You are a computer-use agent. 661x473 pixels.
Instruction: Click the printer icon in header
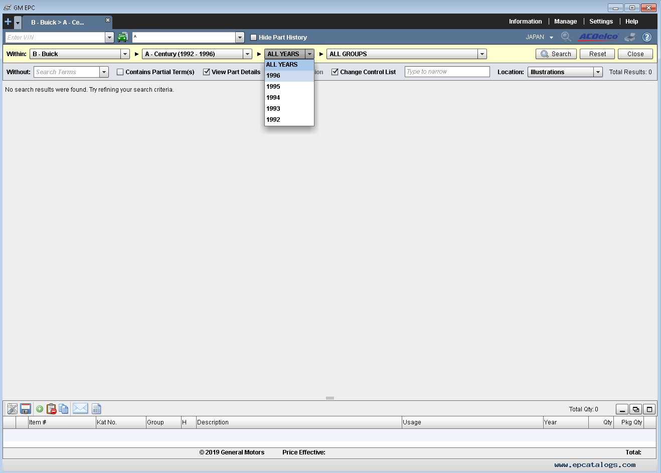click(630, 37)
